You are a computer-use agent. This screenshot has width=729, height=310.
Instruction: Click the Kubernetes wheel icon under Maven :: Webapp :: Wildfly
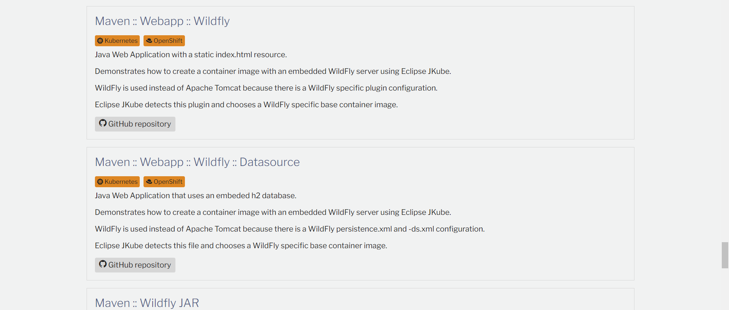click(100, 41)
